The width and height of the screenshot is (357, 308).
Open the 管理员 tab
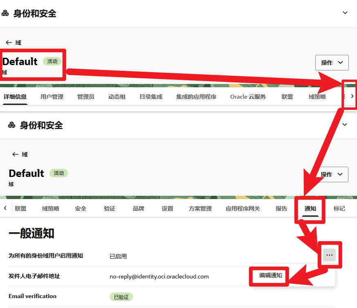pyautogui.click(x=86, y=97)
